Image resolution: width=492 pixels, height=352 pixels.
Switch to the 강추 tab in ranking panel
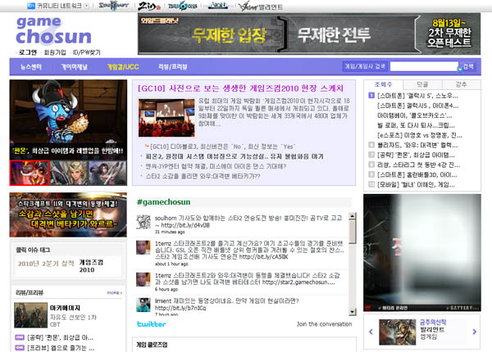click(461, 84)
